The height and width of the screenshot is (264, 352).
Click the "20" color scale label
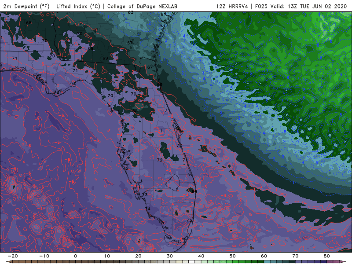(x=138, y=256)
